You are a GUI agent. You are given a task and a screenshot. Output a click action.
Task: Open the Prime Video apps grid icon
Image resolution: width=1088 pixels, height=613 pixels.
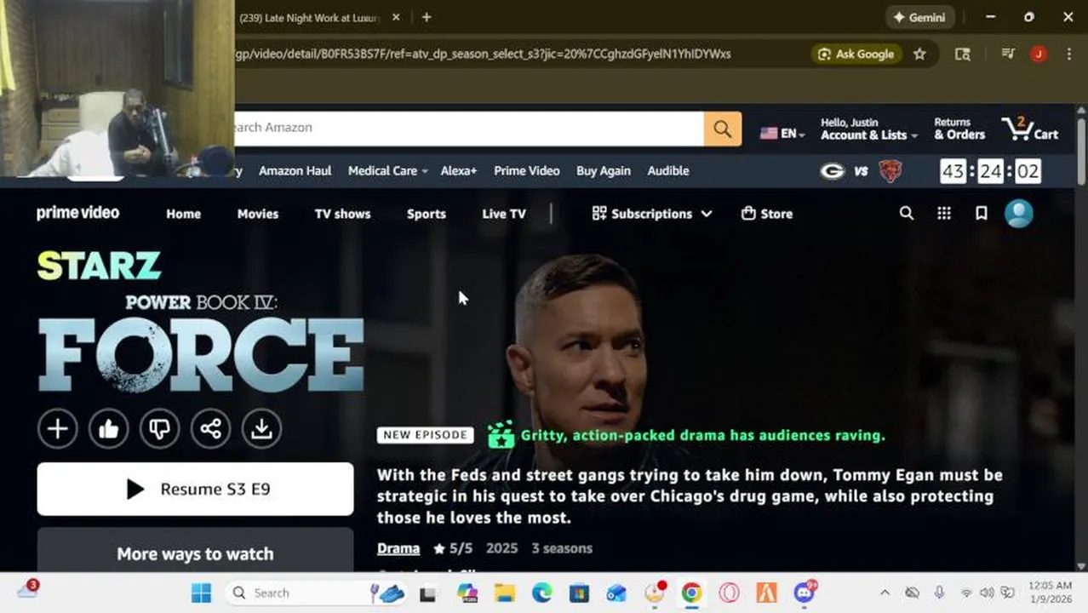pos(944,214)
